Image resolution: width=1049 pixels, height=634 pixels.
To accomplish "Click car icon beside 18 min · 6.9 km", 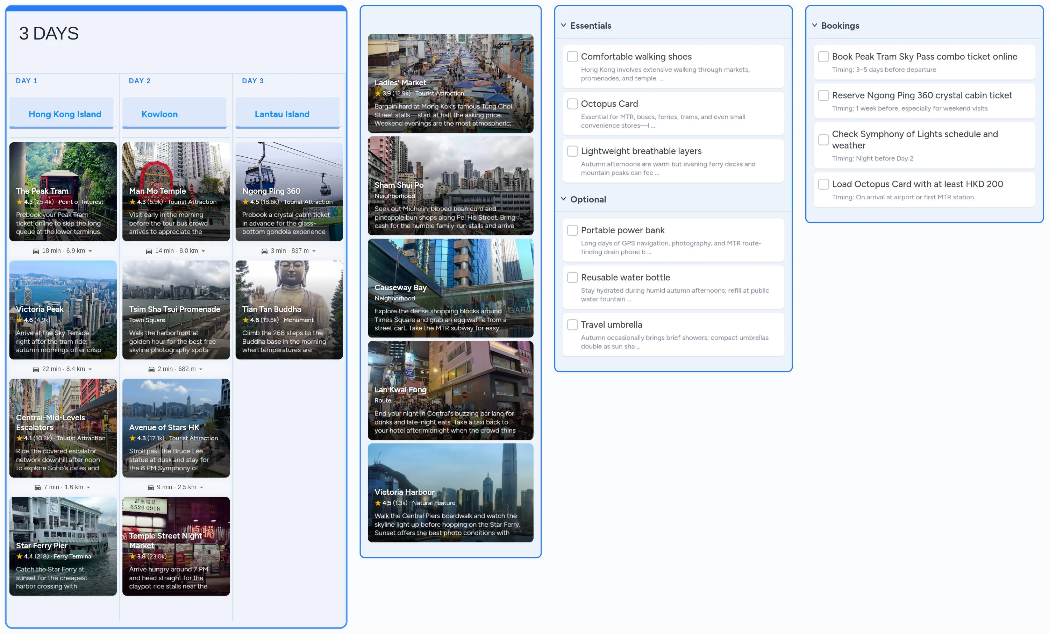I will pos(36,251).
